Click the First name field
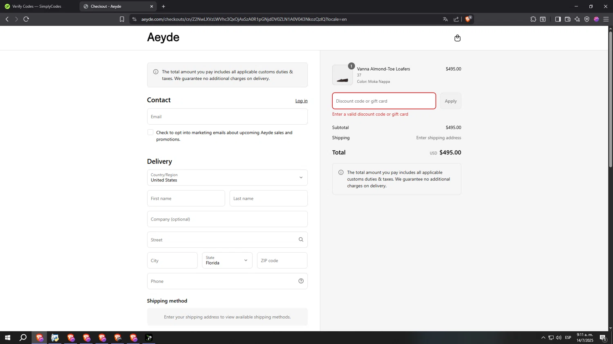The width and height of the screenshot is (613, 344). point(186,198)
